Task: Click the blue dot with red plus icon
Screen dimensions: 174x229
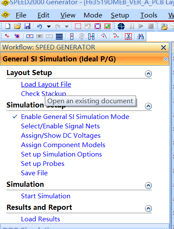Action: pyautogui.click(x=7, y=36)
